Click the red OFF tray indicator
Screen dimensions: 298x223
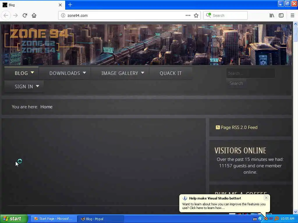[271, 219]
